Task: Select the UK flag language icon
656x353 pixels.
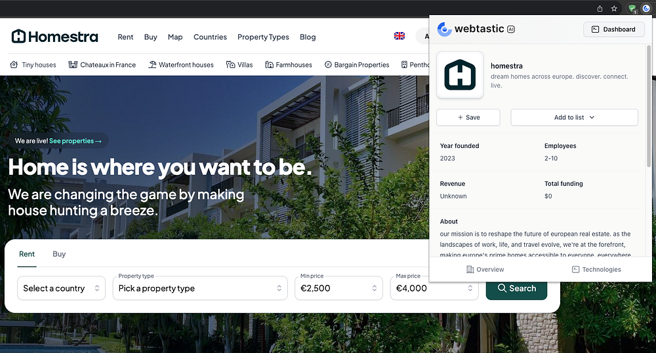Action: [399, 36]
